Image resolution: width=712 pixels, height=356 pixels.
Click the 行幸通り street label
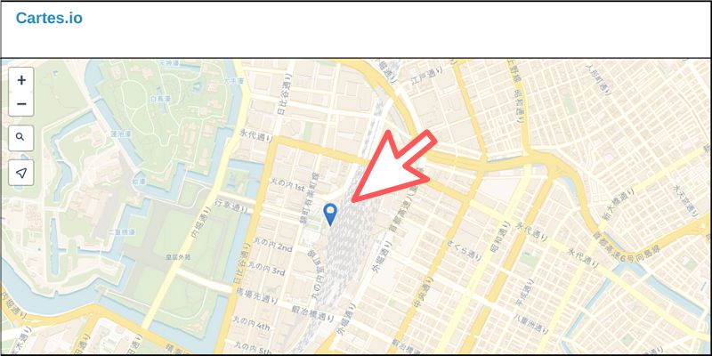[x=231, y=206]
